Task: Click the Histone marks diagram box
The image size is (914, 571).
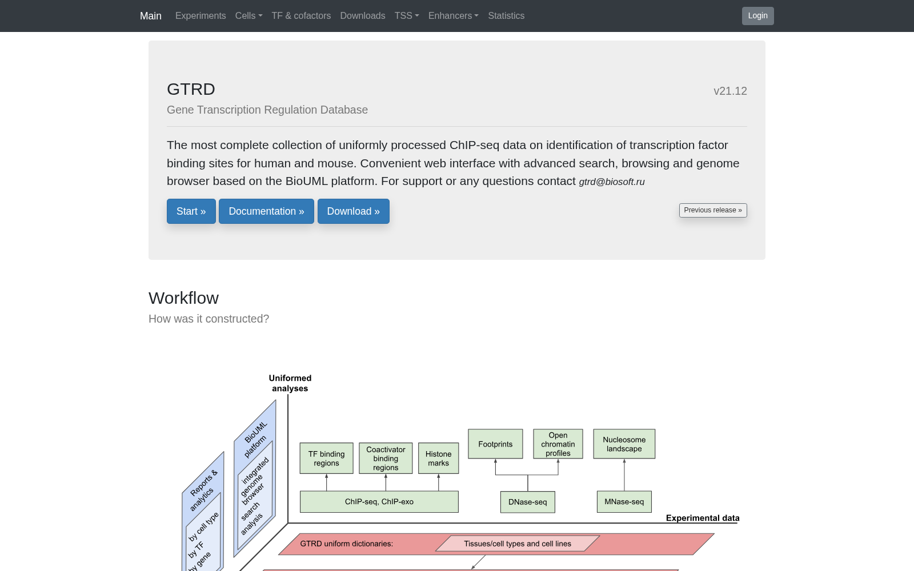Action: [438, 459]
